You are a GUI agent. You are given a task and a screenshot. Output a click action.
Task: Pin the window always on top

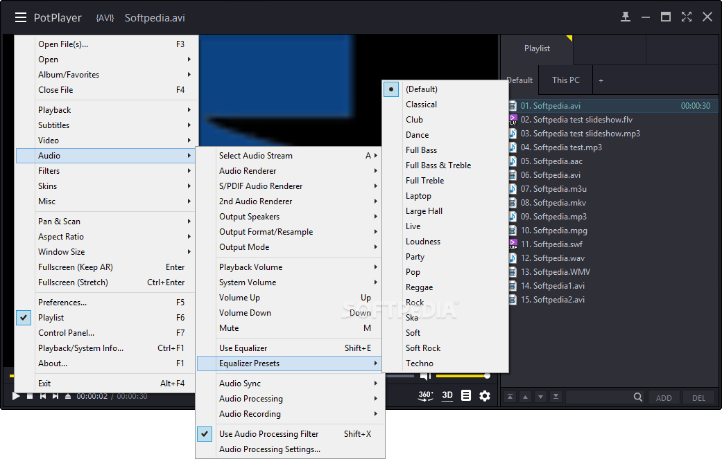click(x=626, y=17)
